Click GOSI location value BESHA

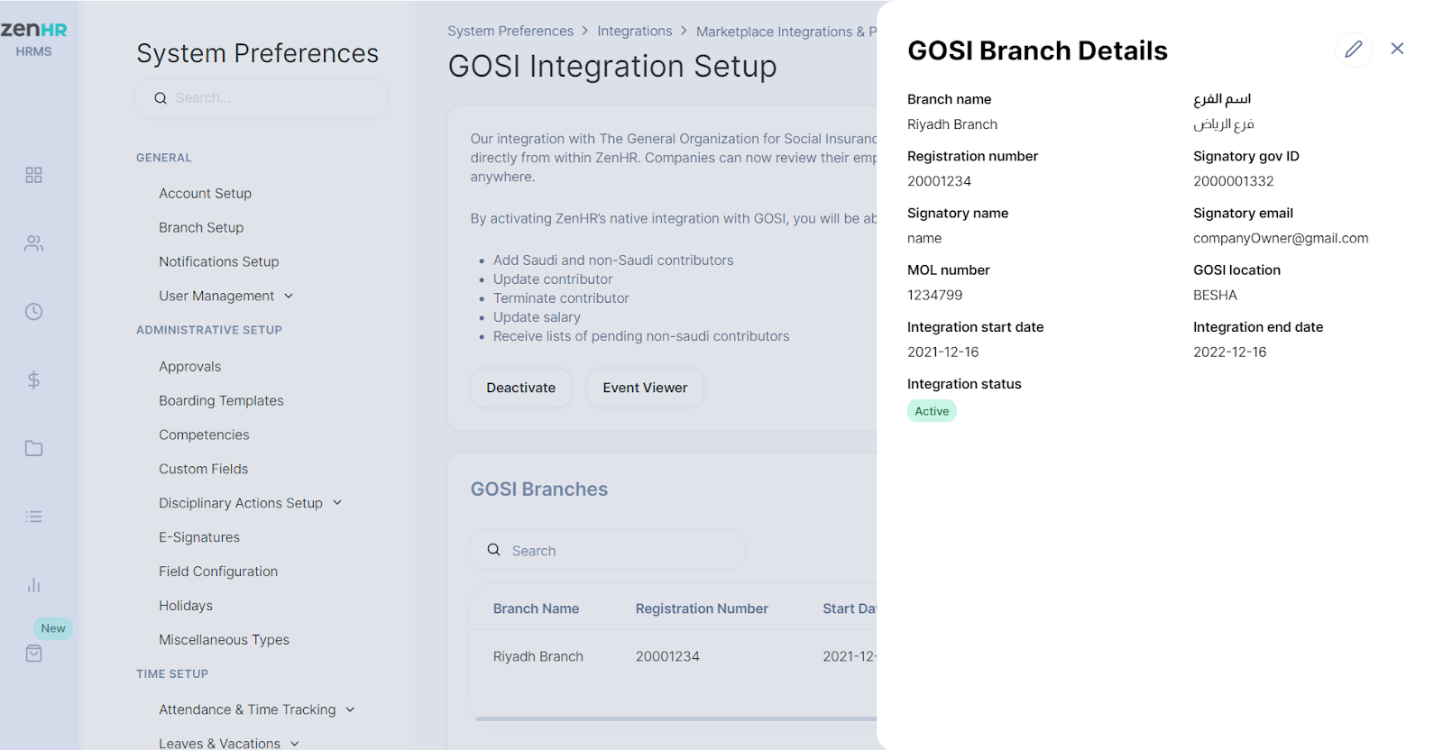click(1216, 295)
